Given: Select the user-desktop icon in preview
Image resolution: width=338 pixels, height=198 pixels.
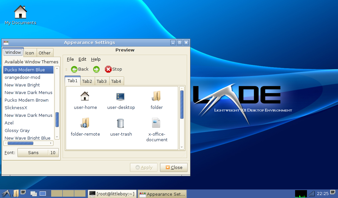Looking at the screenshot, I should click(x=120, y=96).
